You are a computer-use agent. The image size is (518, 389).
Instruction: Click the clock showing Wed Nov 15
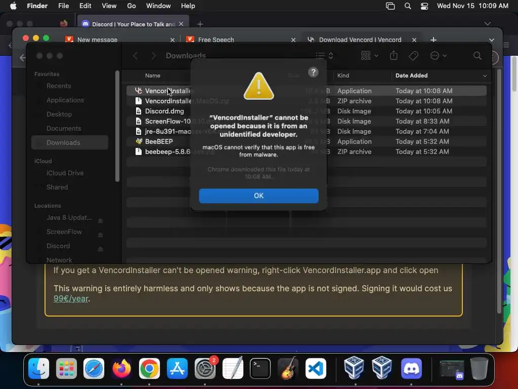(472, 6)
